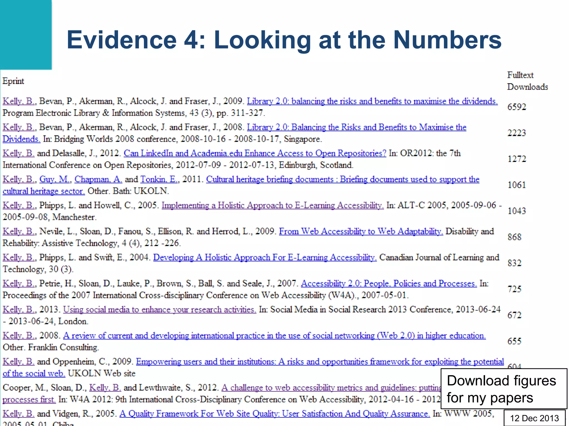
Task: Open 'Developing A Holistic Approach For E-Learning Accessibility'
Action: (x=265, y=258)
